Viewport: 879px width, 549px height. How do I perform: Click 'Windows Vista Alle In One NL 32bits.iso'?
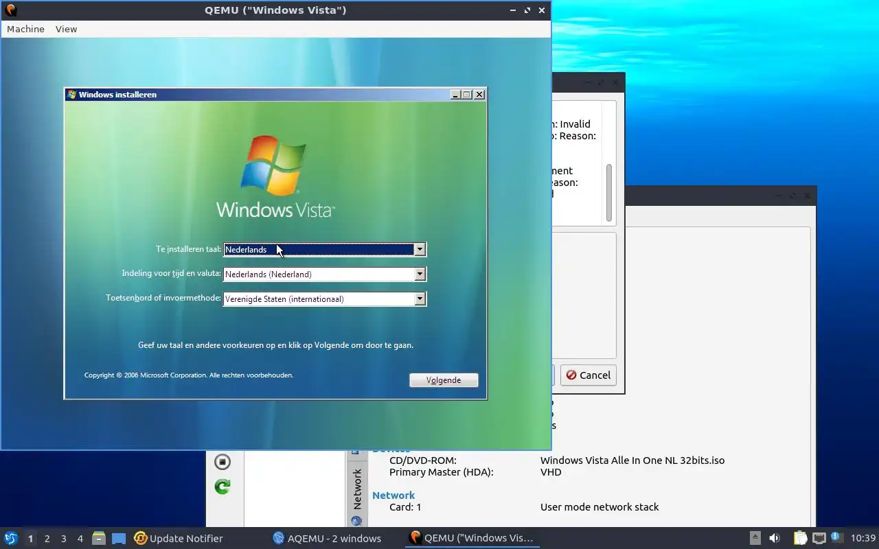point(632,460)
